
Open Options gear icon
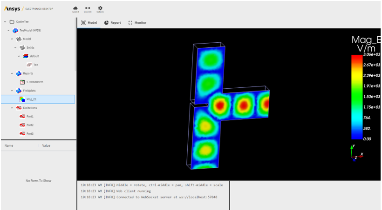tap(100, 8)
